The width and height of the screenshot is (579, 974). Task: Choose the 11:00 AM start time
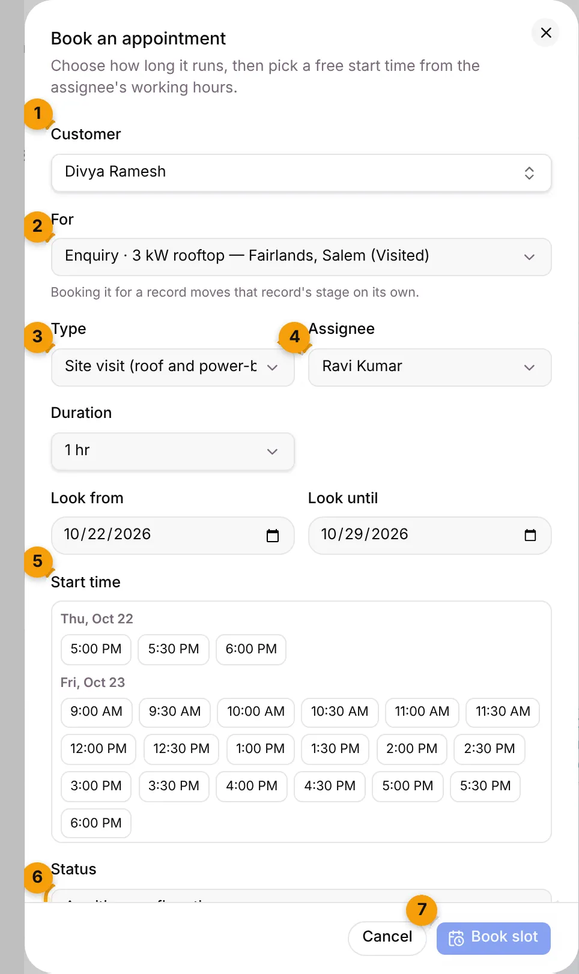pos(422,712)
